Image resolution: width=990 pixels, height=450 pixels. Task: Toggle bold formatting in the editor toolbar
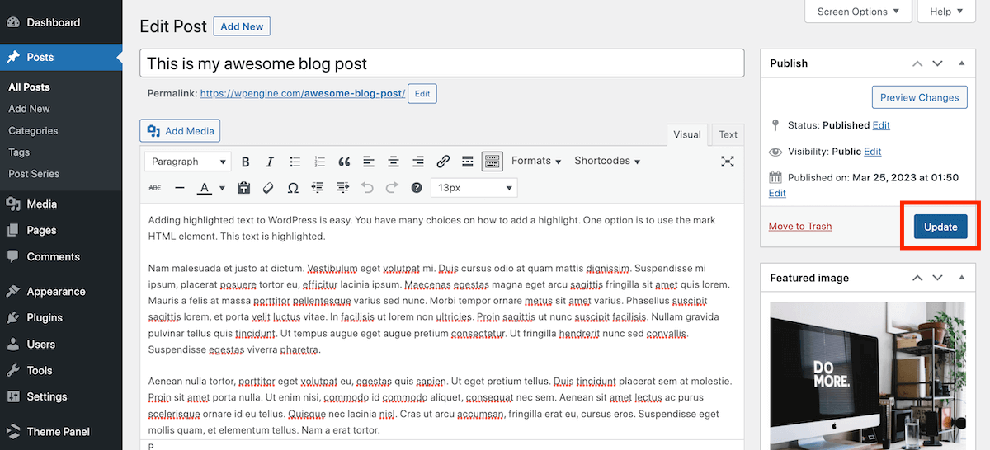pos(245,162)
